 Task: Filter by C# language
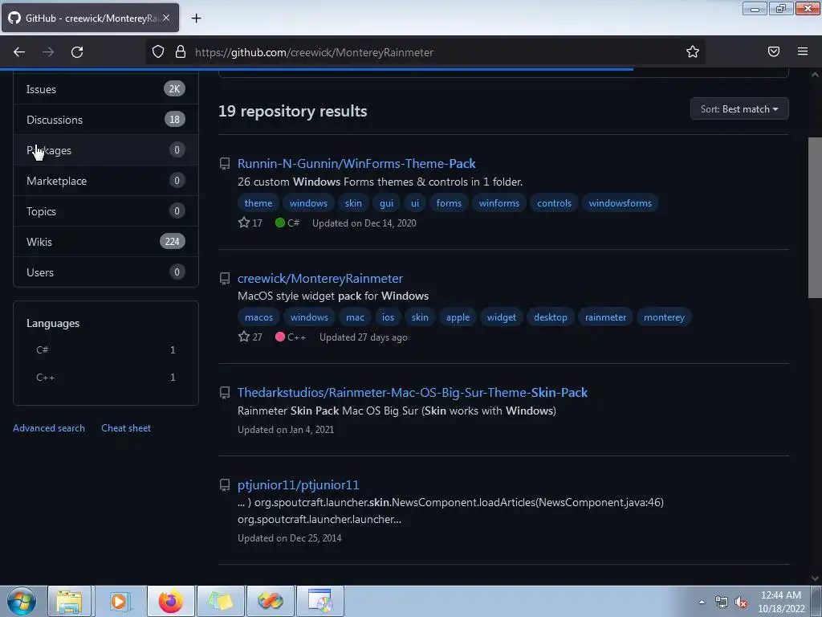click(x=106, y=350)
